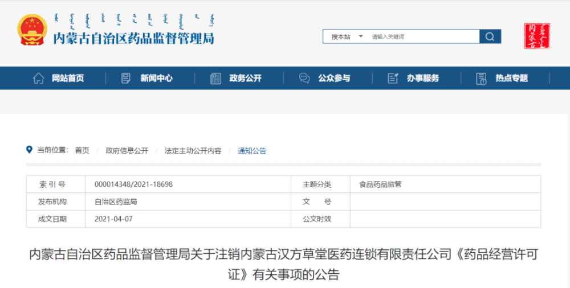Click the index number 000014348/2021-18698
This screenshot has height=288, width=570.
pyautogui.click(x=133, y=184)
